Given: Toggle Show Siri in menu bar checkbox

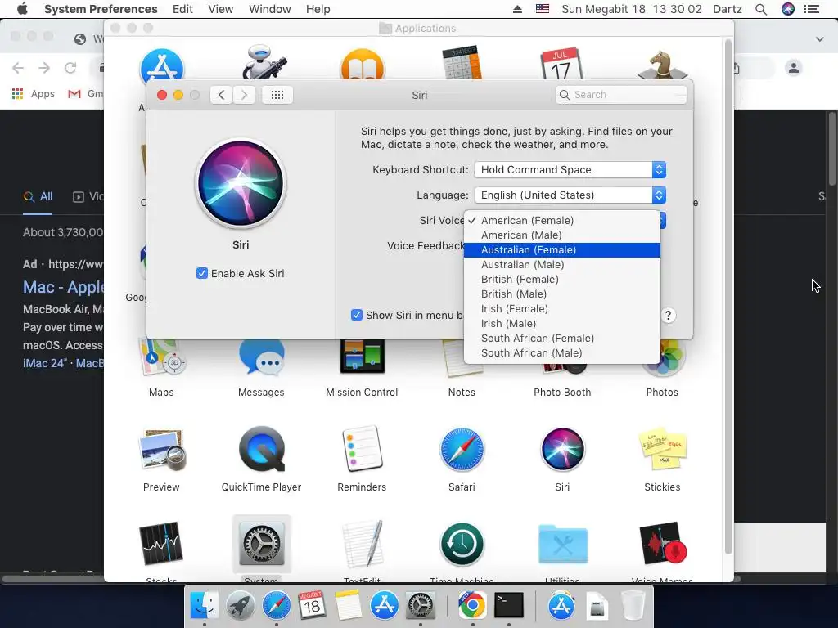Looking at the screenshot, I should click(357, 315).
